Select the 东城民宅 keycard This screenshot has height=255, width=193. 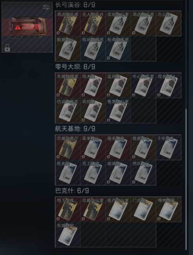(x=68, y=235)
